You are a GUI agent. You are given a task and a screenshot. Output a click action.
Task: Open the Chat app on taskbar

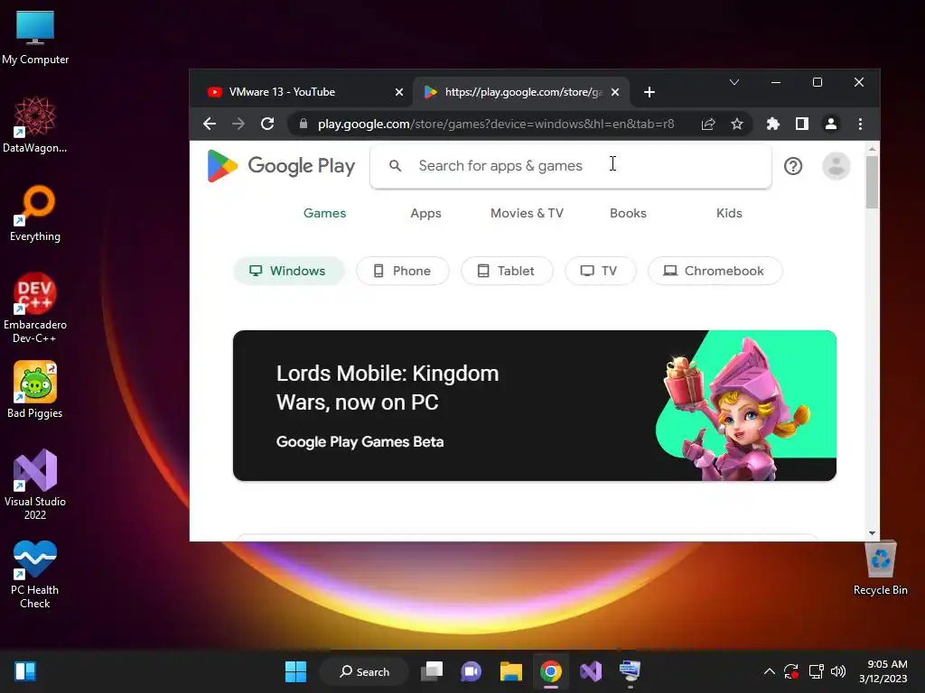click(472, 671)
